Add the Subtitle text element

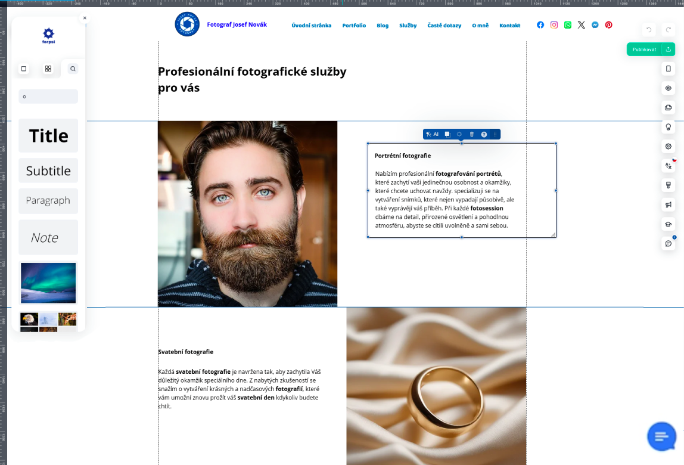48,170
